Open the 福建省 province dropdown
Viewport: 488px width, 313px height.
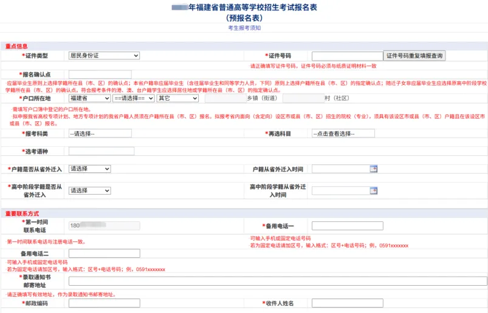(x=89, y=98)
